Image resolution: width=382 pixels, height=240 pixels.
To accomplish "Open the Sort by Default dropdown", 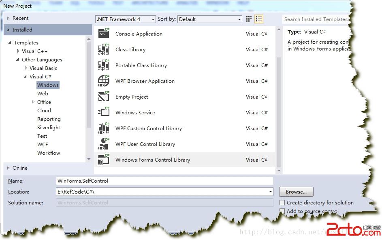I will 210,19.
